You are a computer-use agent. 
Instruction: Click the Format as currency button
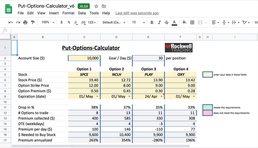click(61, 22)
